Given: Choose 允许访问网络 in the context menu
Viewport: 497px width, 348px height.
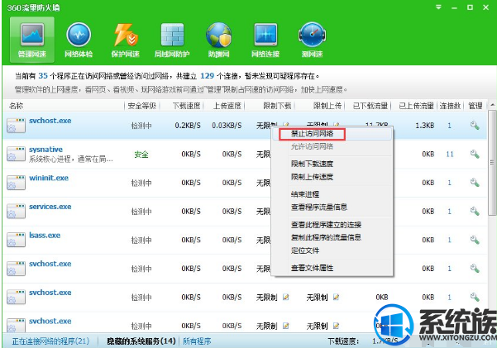Looking at the screenshot, I should (313, 146).
